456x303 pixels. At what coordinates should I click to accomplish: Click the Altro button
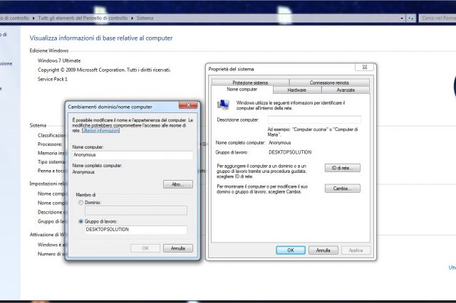[177, 184]
